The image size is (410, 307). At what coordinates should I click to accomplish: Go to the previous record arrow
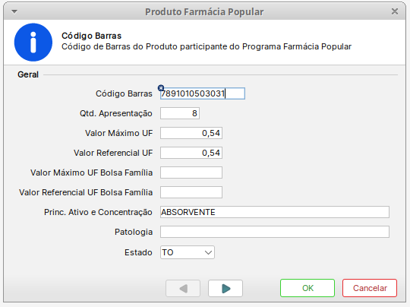(183, 289)
